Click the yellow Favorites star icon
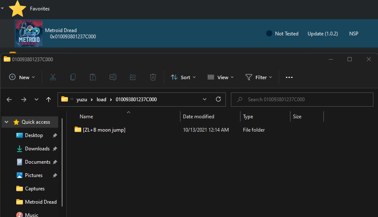This screenshot has height=217, width=378. pos(18,8)
